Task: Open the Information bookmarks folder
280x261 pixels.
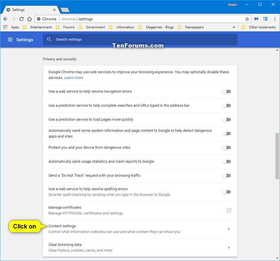Action: click(x=122, y=27)
